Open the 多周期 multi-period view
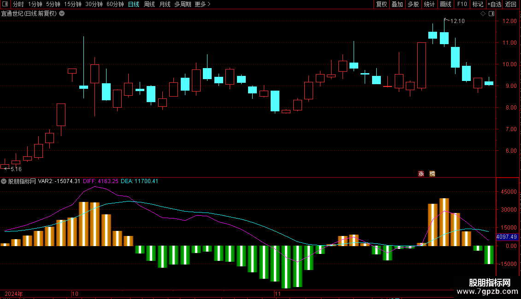Image resolution: width=521 pixels, height=299 pixels. 183,4
